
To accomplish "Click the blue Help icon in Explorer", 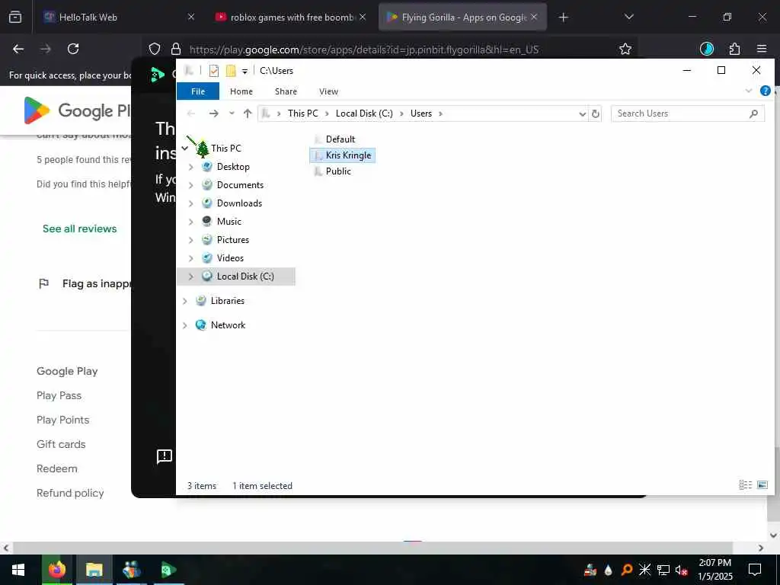I will (765, 91).
